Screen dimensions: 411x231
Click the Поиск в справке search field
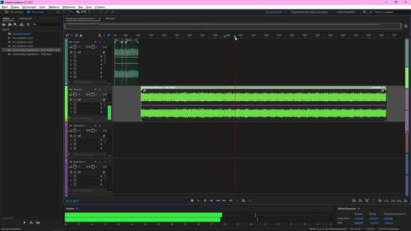pos(388,12)
